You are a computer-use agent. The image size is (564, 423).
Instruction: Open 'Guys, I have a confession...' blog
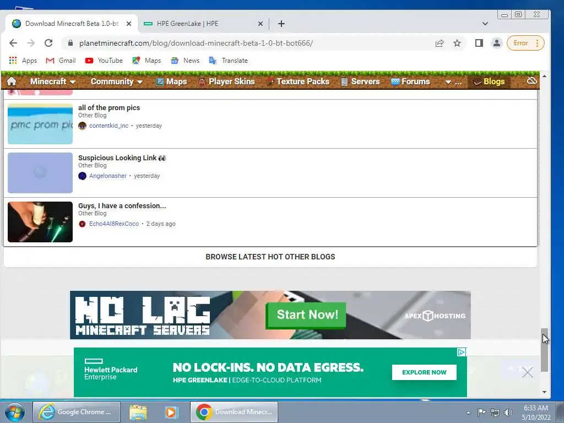122,206
